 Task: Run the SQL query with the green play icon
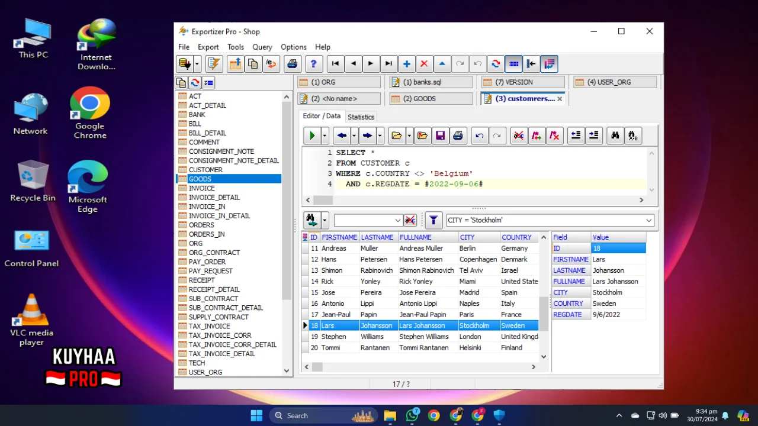pyautogui.click(x=312, y=135)
